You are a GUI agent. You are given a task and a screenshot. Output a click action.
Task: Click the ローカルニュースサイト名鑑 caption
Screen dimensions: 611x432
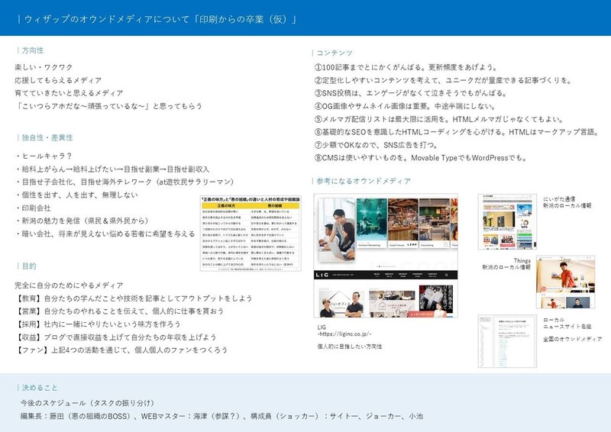coord(567,323)
